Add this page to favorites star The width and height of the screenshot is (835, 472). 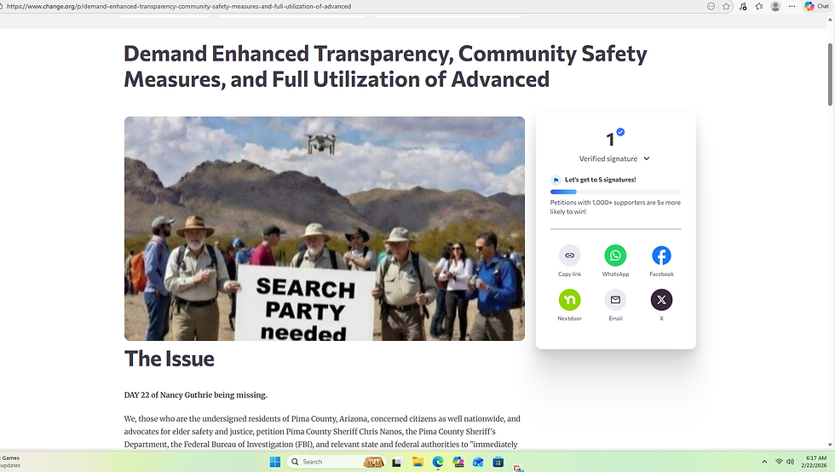726,7
